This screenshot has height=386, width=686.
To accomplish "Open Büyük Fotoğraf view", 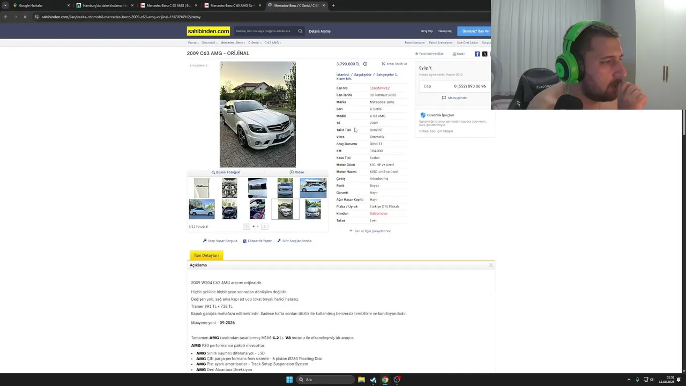I will pyautogui.click(x=226, y=172).
